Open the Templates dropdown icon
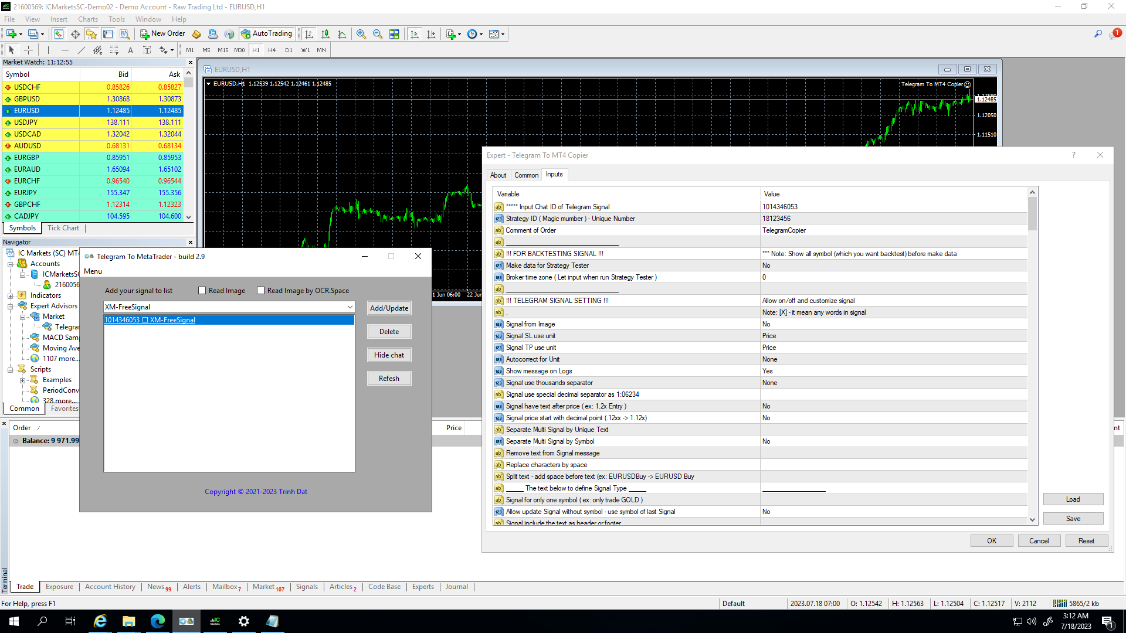 pyautogui.click(x=497, y=34)
